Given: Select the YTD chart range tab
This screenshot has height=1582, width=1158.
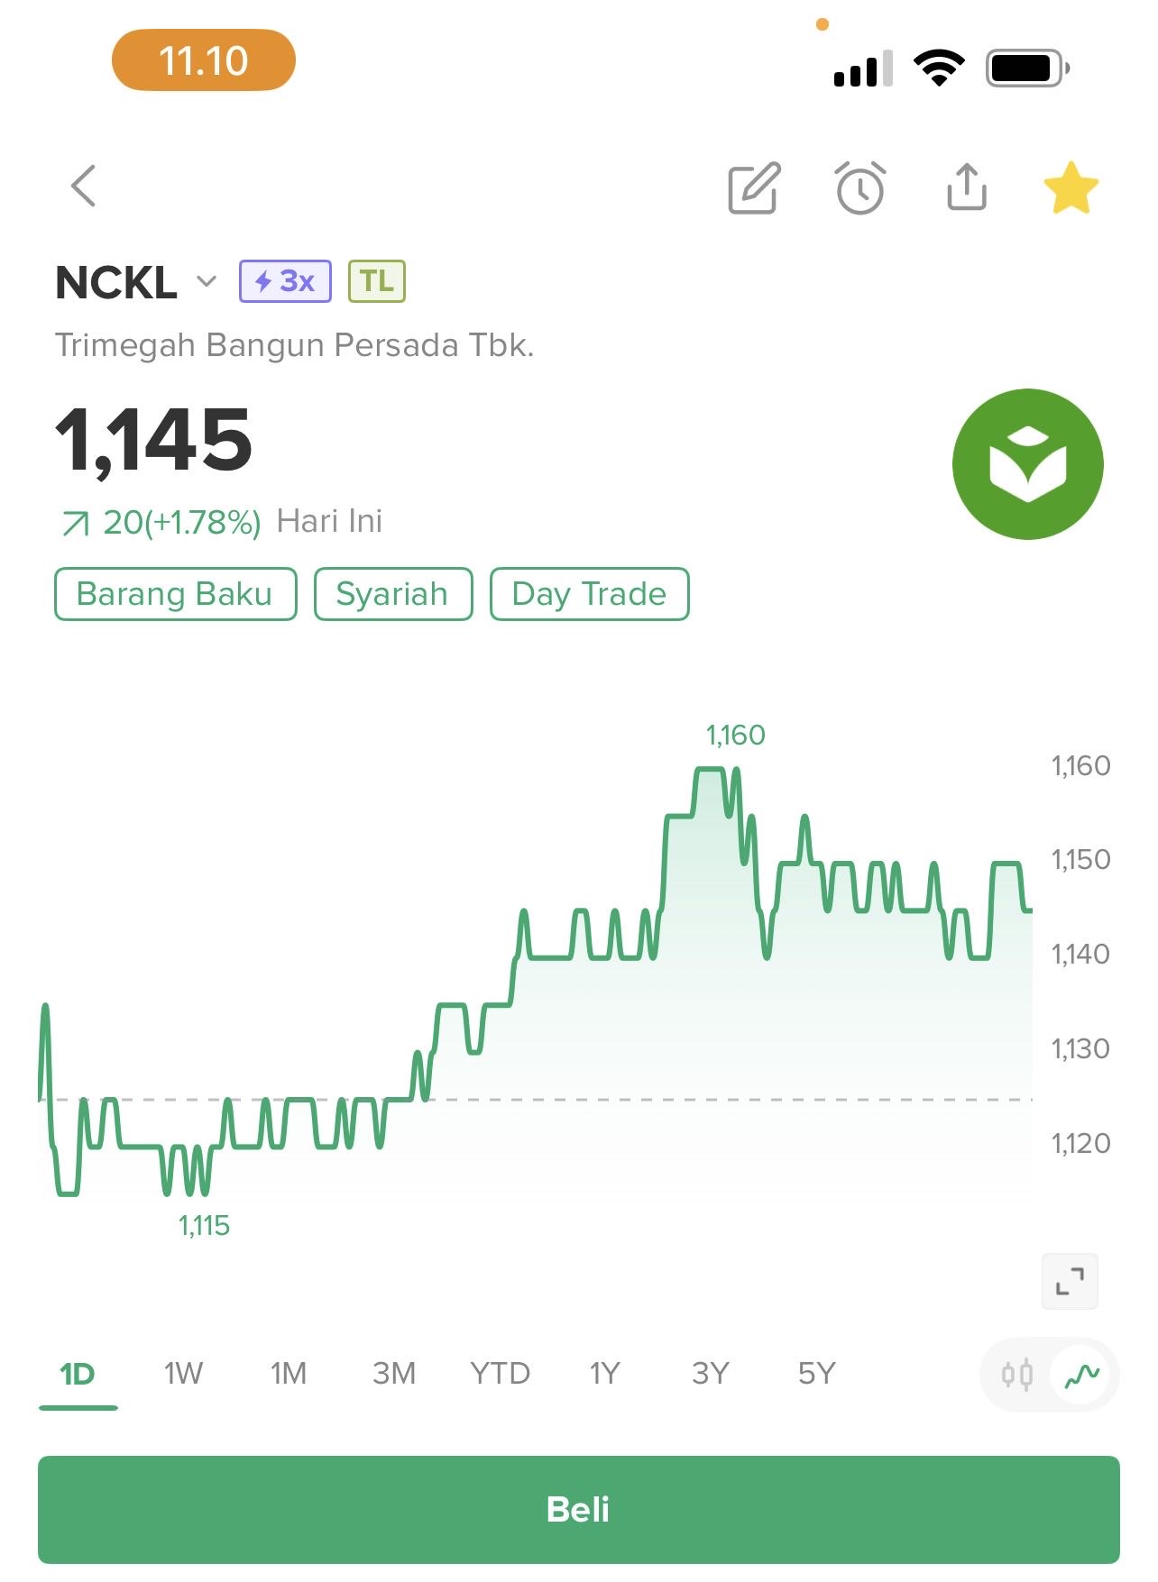Looking at the screenshot, I should (x=500, y=1374).
